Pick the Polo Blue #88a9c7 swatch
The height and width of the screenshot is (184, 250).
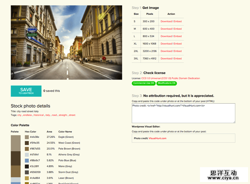(27, 161)
